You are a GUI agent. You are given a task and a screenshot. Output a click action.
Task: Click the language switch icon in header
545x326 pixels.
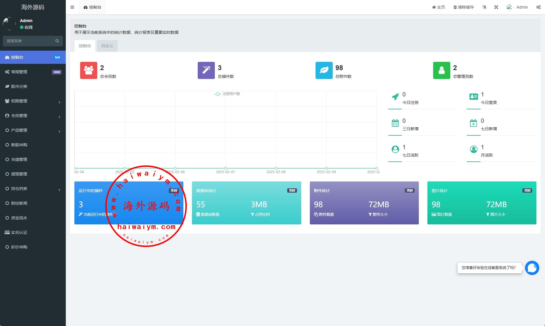tap(484, 7)
